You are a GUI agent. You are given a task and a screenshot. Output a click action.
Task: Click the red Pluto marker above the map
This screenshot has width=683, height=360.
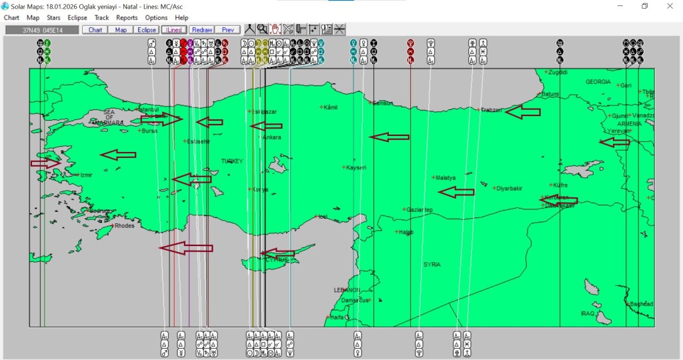pyautogui.click(x=411, y=43)
